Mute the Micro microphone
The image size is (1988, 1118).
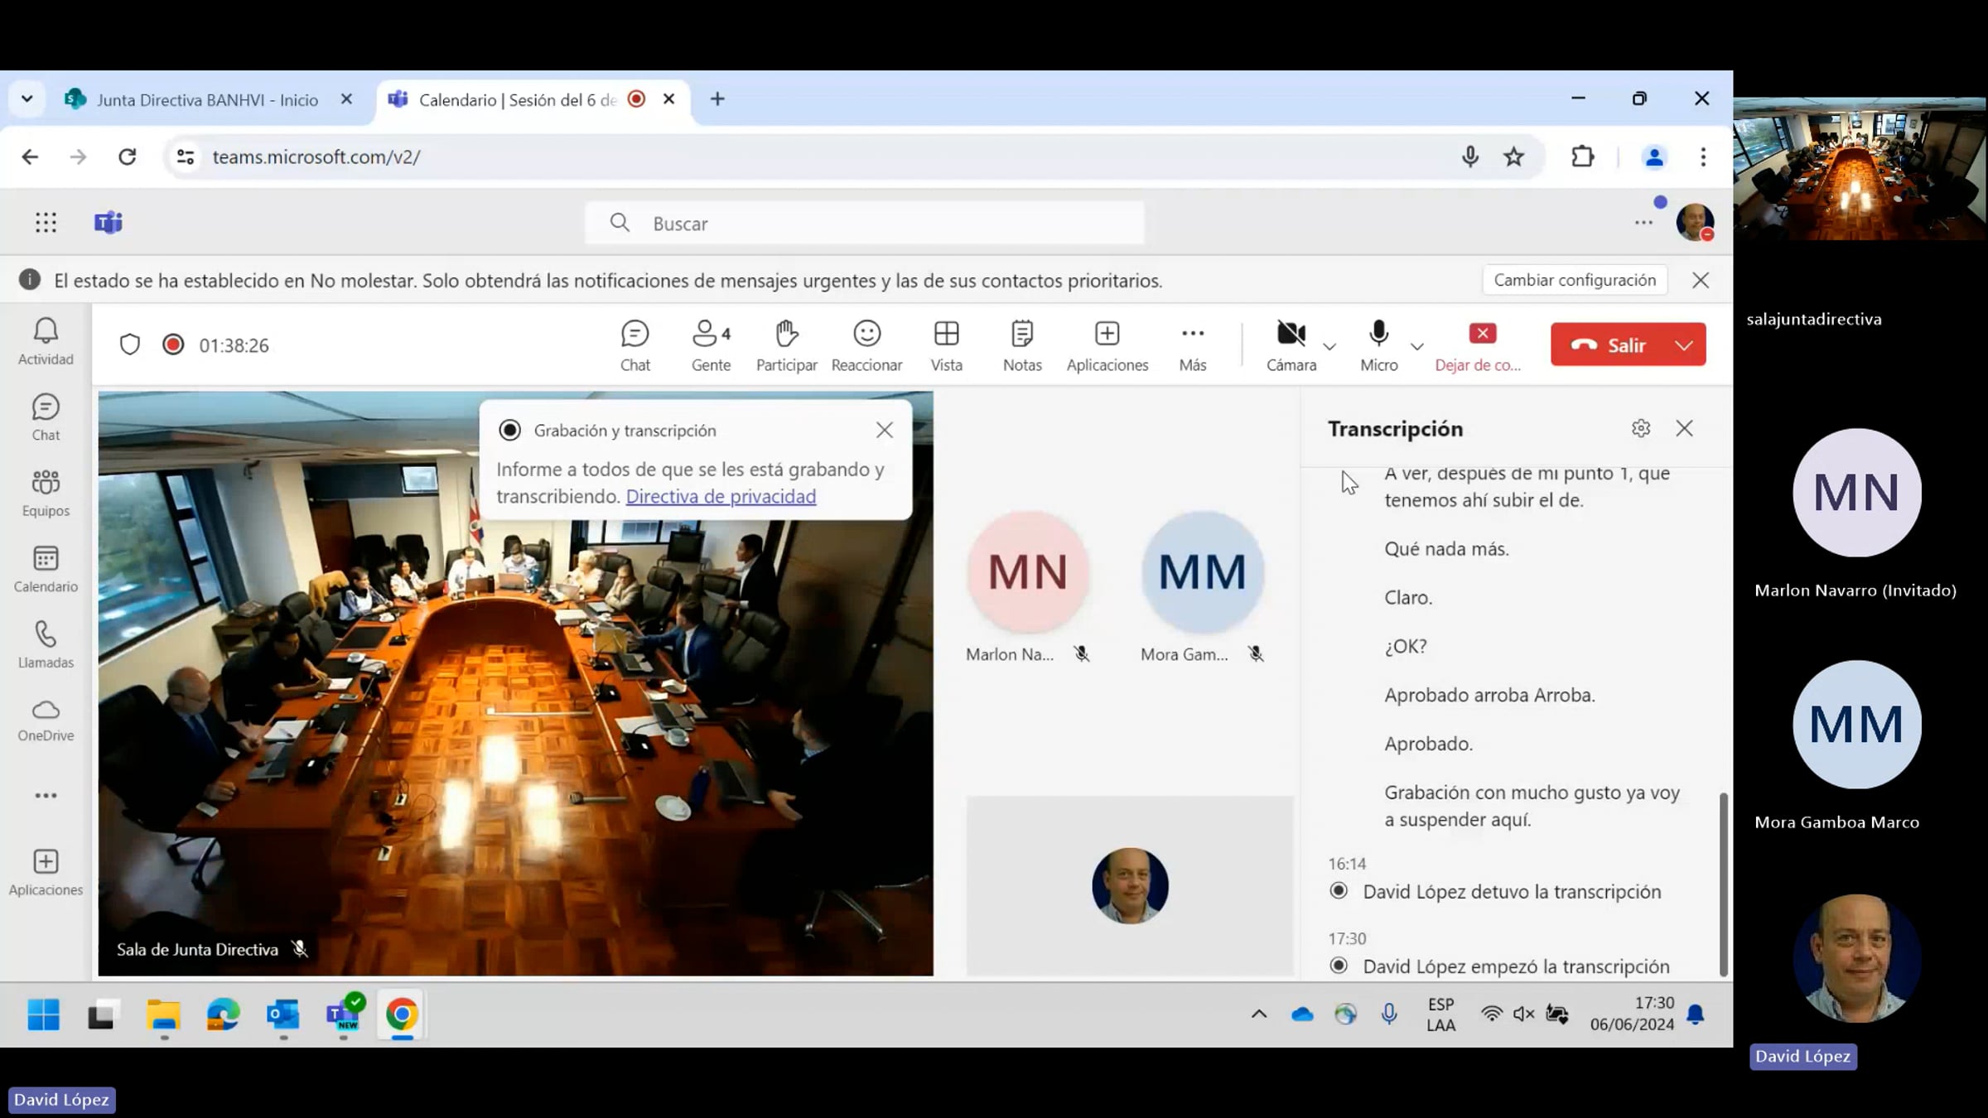click(x=1379, y=345)
